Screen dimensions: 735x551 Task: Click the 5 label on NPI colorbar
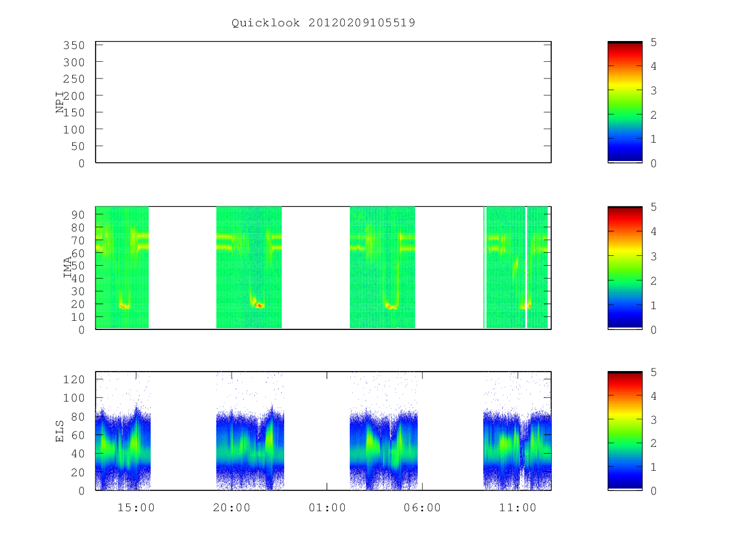click(654, 42)
